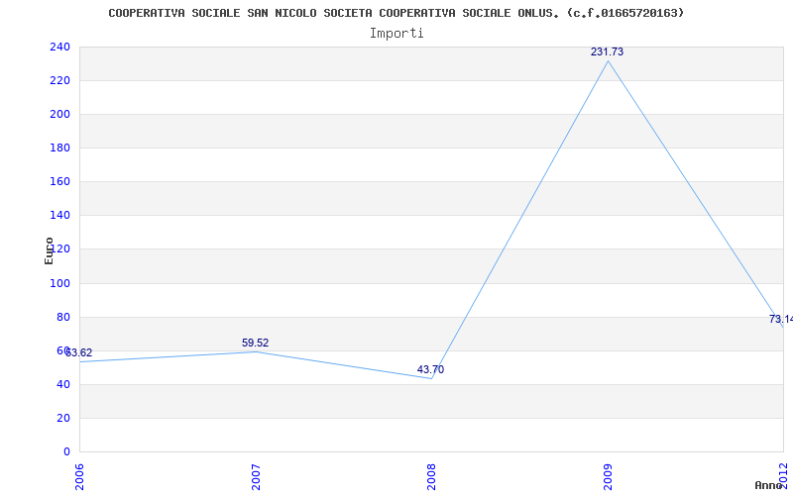The image size is (793, 495).
Task: Click the 73.14 value label for 2012
Action: point(781,319)
